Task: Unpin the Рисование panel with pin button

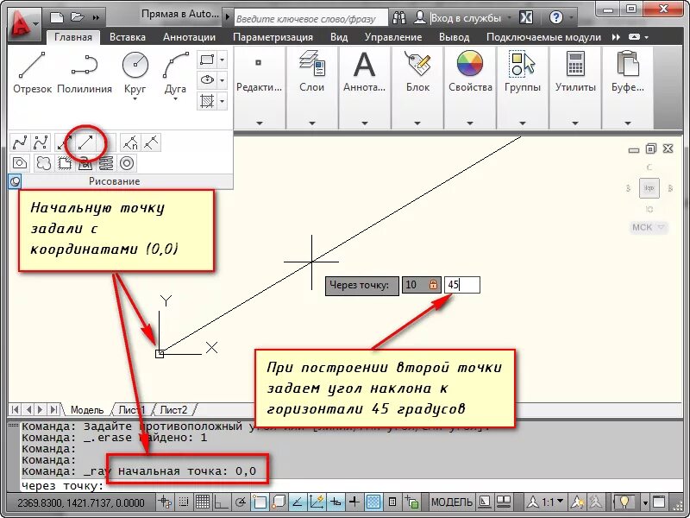Action: click(15, 181)
